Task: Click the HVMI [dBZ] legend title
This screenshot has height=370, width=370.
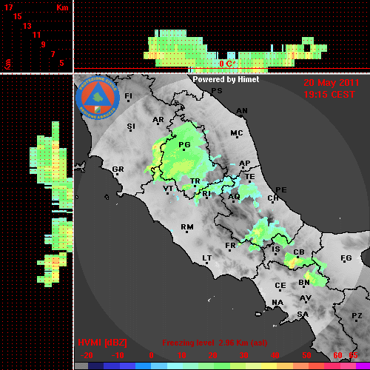Action: click(102, 343)
